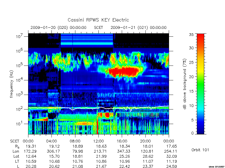The width and height of the screenshot is (225, 168).
Task: Click the 'Orbit 101' text
Action: coord(200,150)
